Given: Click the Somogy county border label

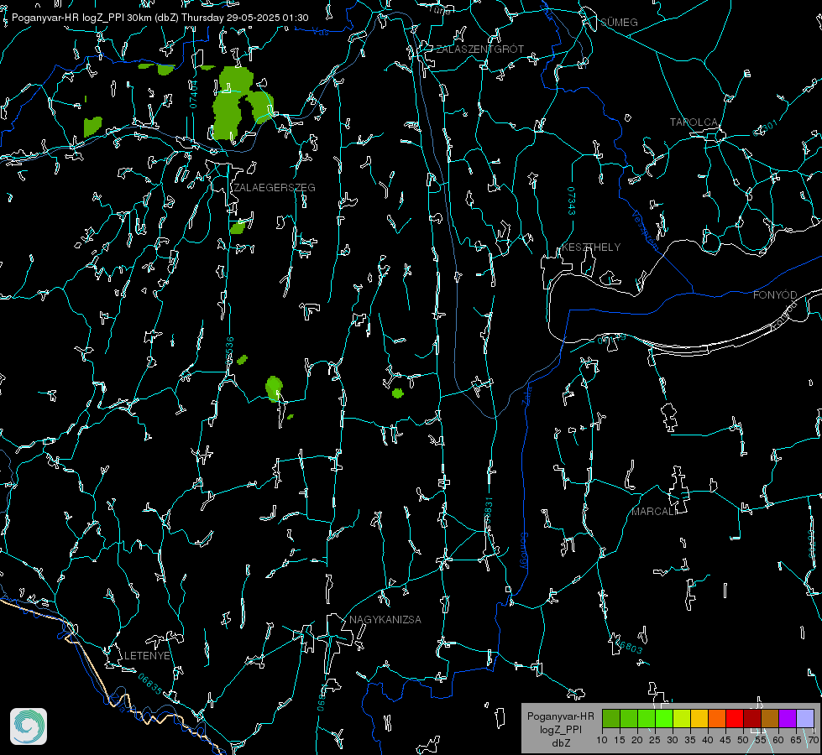Looking at the screenshot, I should click(x=523, y=550).
